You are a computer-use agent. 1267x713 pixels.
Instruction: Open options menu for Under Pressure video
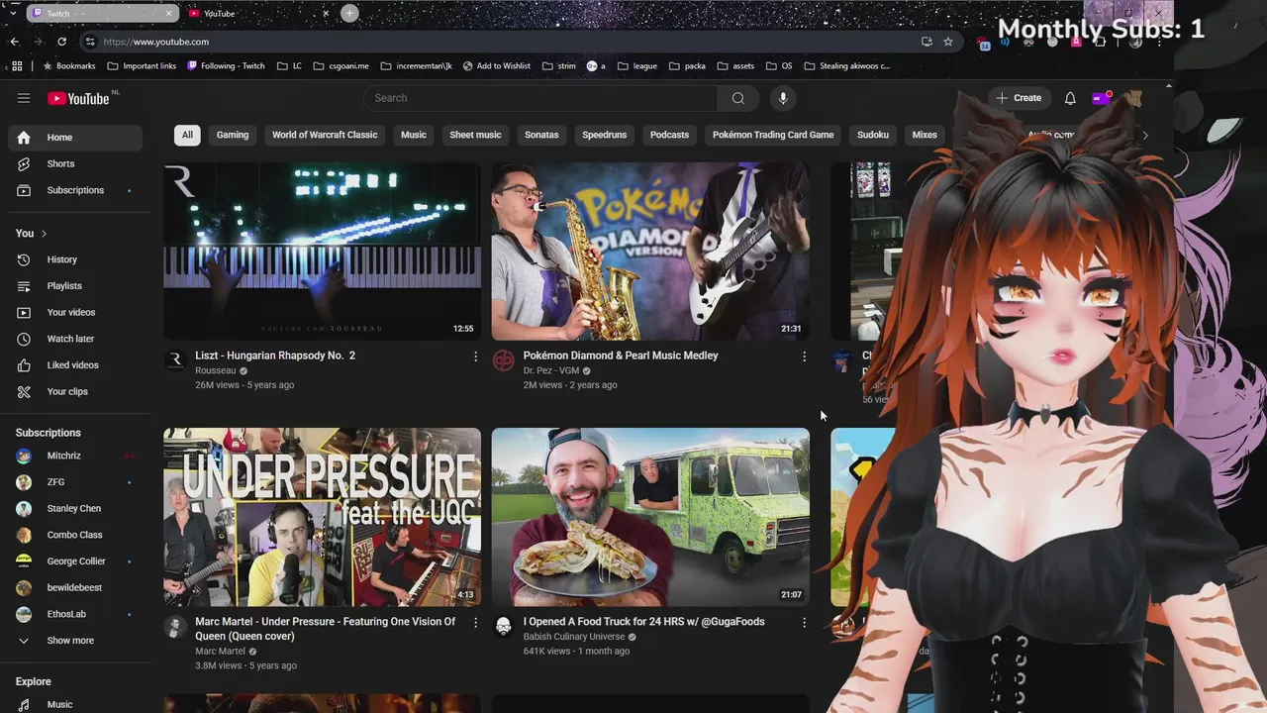[x=475, y=623]
